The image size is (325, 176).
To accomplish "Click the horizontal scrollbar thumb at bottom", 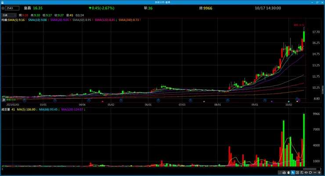I will [310, 169].
